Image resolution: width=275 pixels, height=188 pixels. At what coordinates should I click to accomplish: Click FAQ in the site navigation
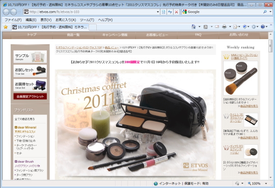pos(198,35)
